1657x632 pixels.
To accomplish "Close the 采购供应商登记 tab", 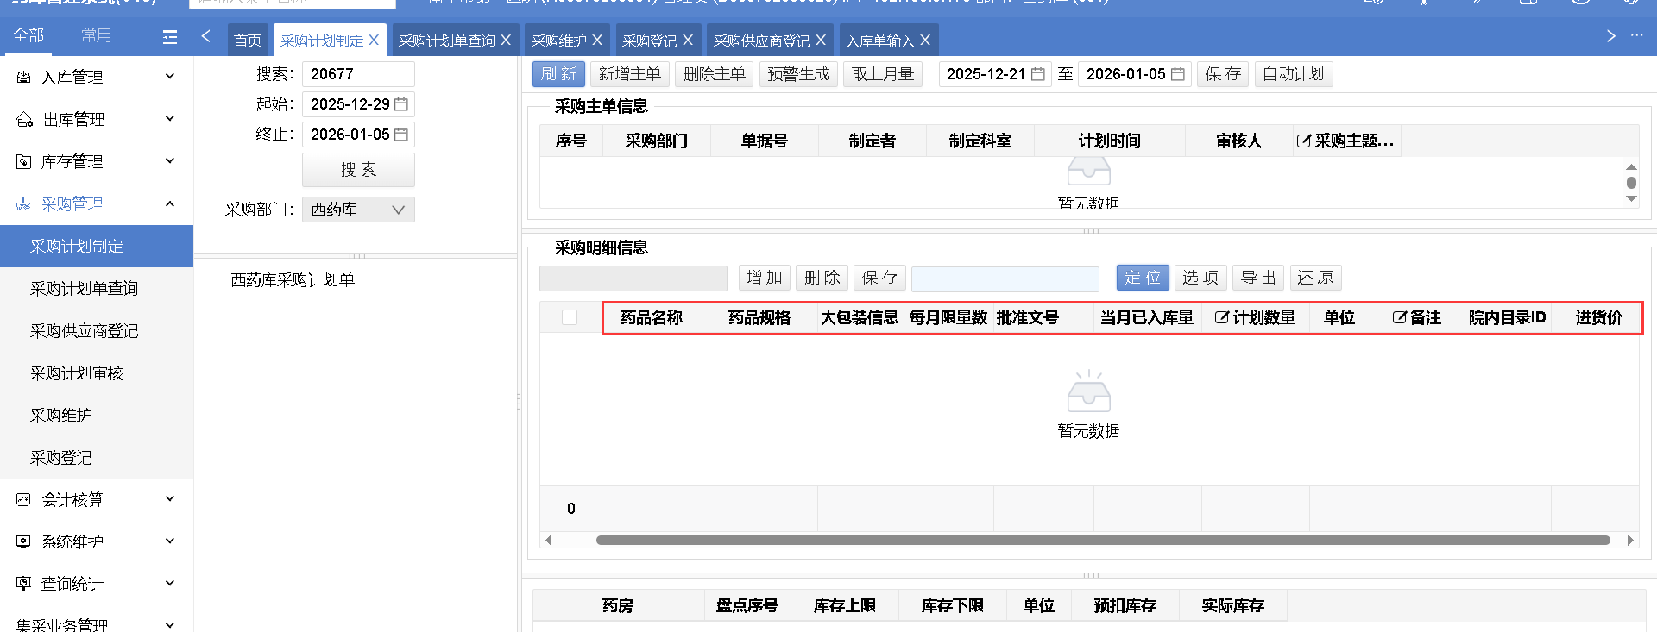I will [821, 40].
